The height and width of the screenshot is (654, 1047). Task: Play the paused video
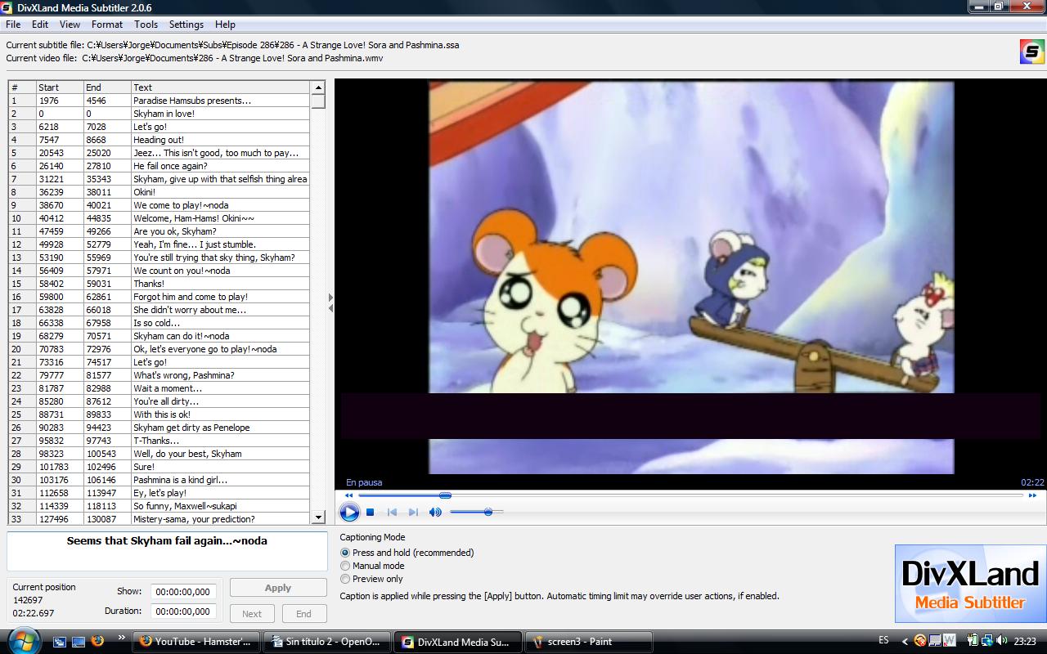click(x=349, y=512)
